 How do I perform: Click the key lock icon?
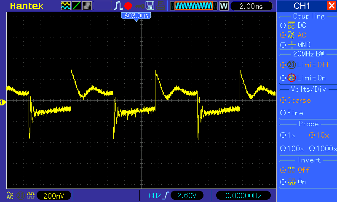tap(140, 6)
